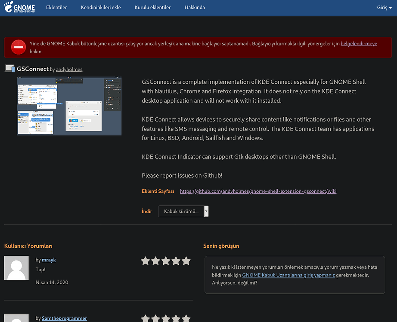The height and width of the screenshot is (322, 397).
Task: Follow the GNOME Kabuk Uzantılarına giriş link
Action: pos(288,275)
